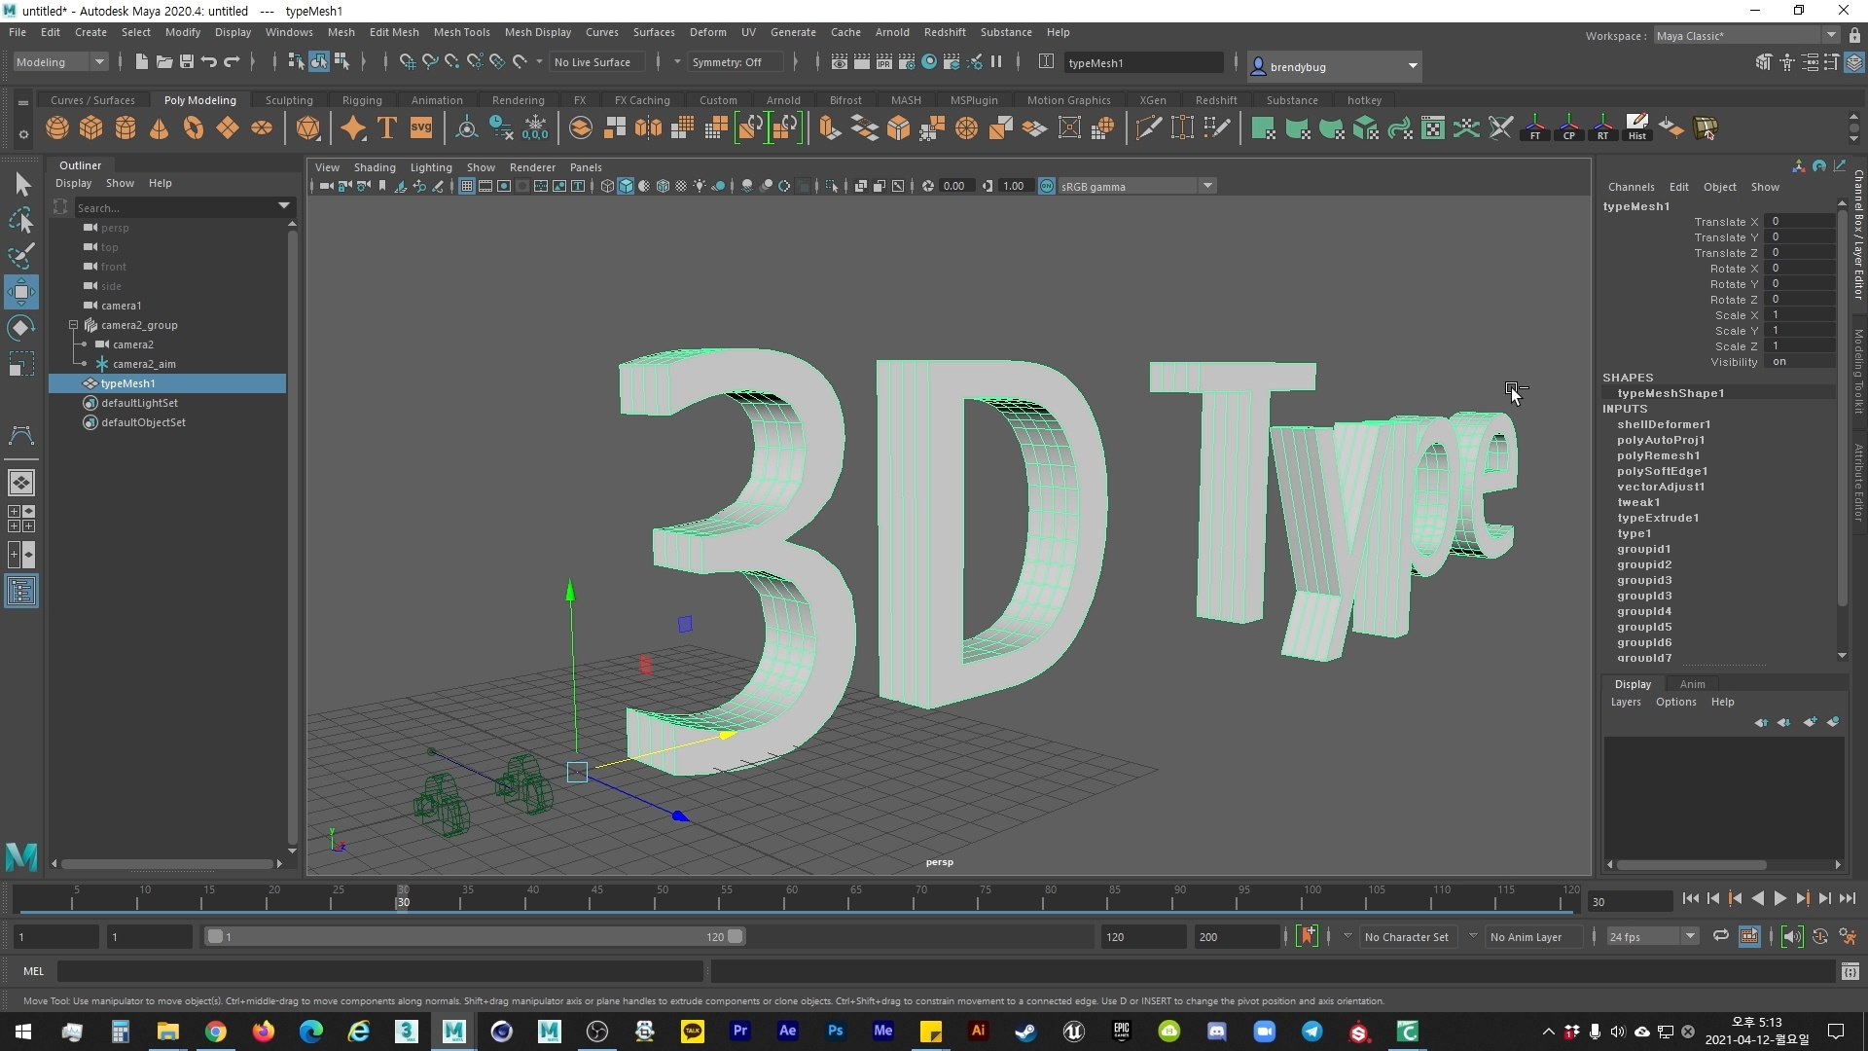The width and height of the screenshot is (1868, 1051).
Task: Click the RT reset transform shelf icon
Action: point(1603,128)
